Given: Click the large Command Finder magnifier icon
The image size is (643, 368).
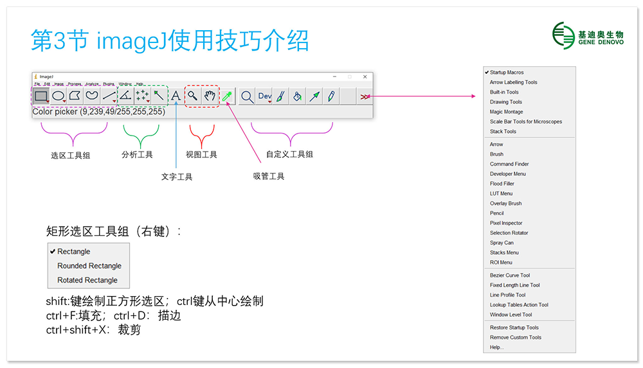Looking at the screenshot, I should click(247, 97).
